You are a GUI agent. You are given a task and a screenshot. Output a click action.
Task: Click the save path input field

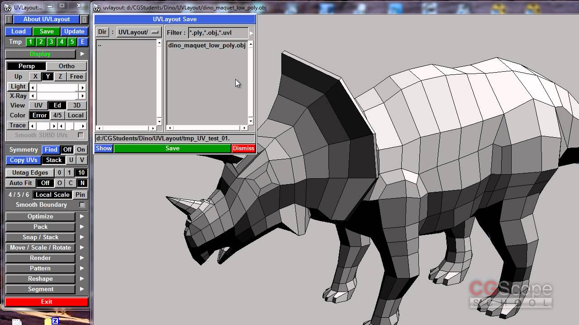pyautogui.click(x=175, y=139)
